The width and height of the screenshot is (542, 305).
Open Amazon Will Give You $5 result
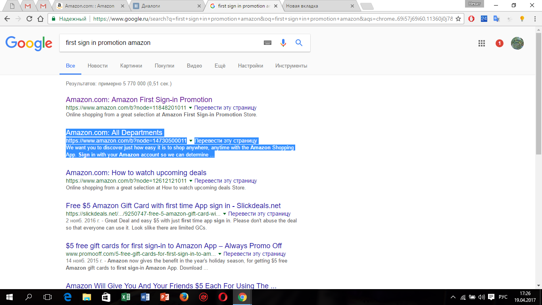[171, 286]
